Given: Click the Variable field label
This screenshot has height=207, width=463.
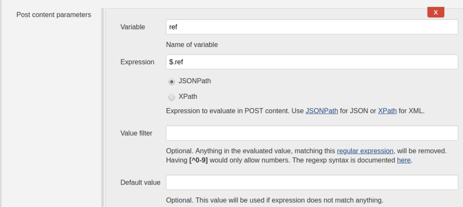Looking at the screenshot, I should 133,27.
